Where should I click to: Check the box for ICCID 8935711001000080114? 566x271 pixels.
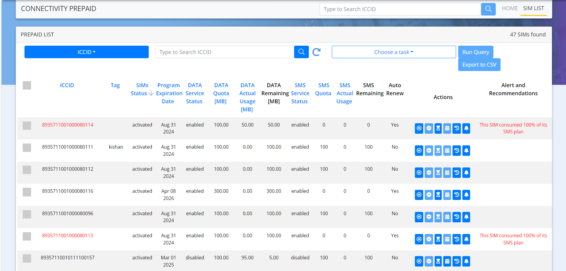27,126
